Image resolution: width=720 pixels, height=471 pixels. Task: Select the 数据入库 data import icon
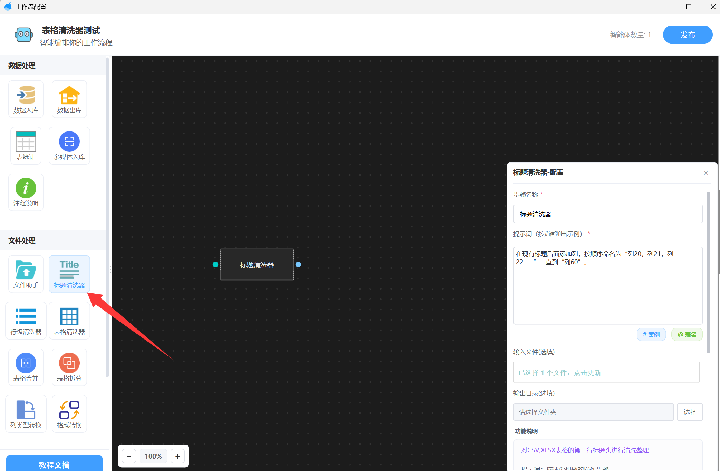click(26, 99)
